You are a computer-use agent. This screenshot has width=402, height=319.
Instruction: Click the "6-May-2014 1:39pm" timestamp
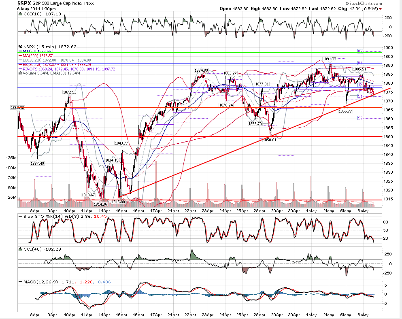[36, 9]
